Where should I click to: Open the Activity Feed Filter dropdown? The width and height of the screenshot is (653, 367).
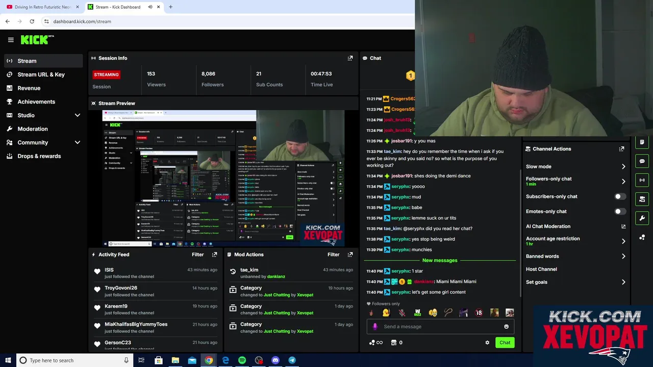pyautogui.click(x=197, y=254)
